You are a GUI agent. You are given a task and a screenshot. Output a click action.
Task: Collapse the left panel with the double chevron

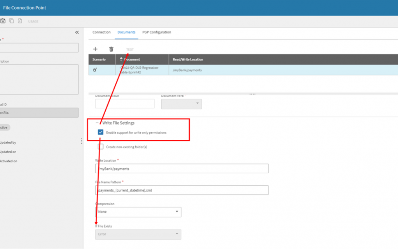[77, 33]
